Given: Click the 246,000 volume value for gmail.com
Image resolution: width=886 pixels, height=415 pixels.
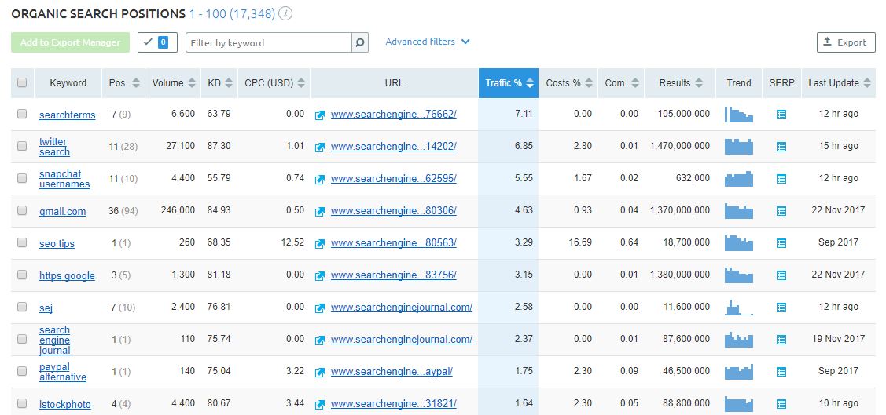Looking at the screenshot, I should pyautogui.click(x=178, y=210).
